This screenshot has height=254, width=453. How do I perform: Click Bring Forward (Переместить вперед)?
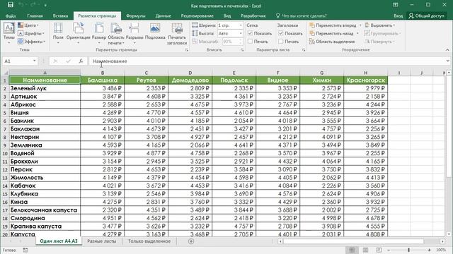[333, 25]
